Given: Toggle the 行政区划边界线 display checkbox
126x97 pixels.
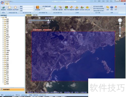Looking at the screenshot, I should click(92, 8).
